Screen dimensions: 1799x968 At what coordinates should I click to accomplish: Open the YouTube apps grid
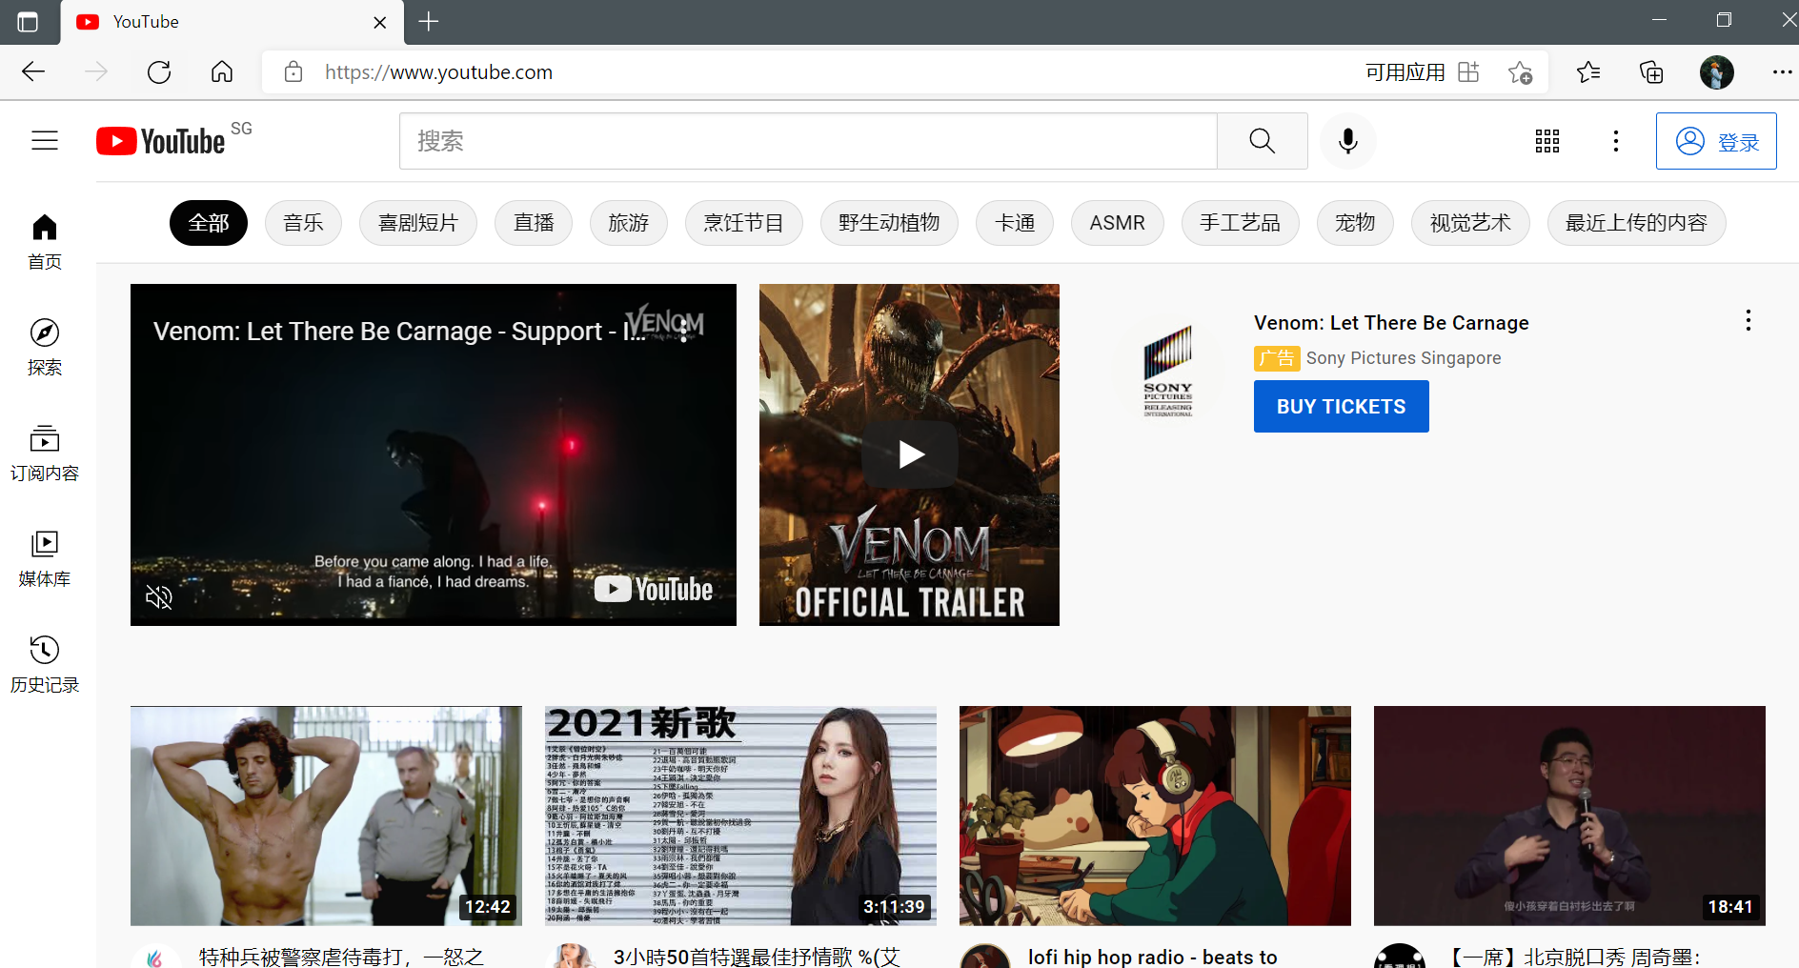pyautogui.click(x=1546, y=141)
